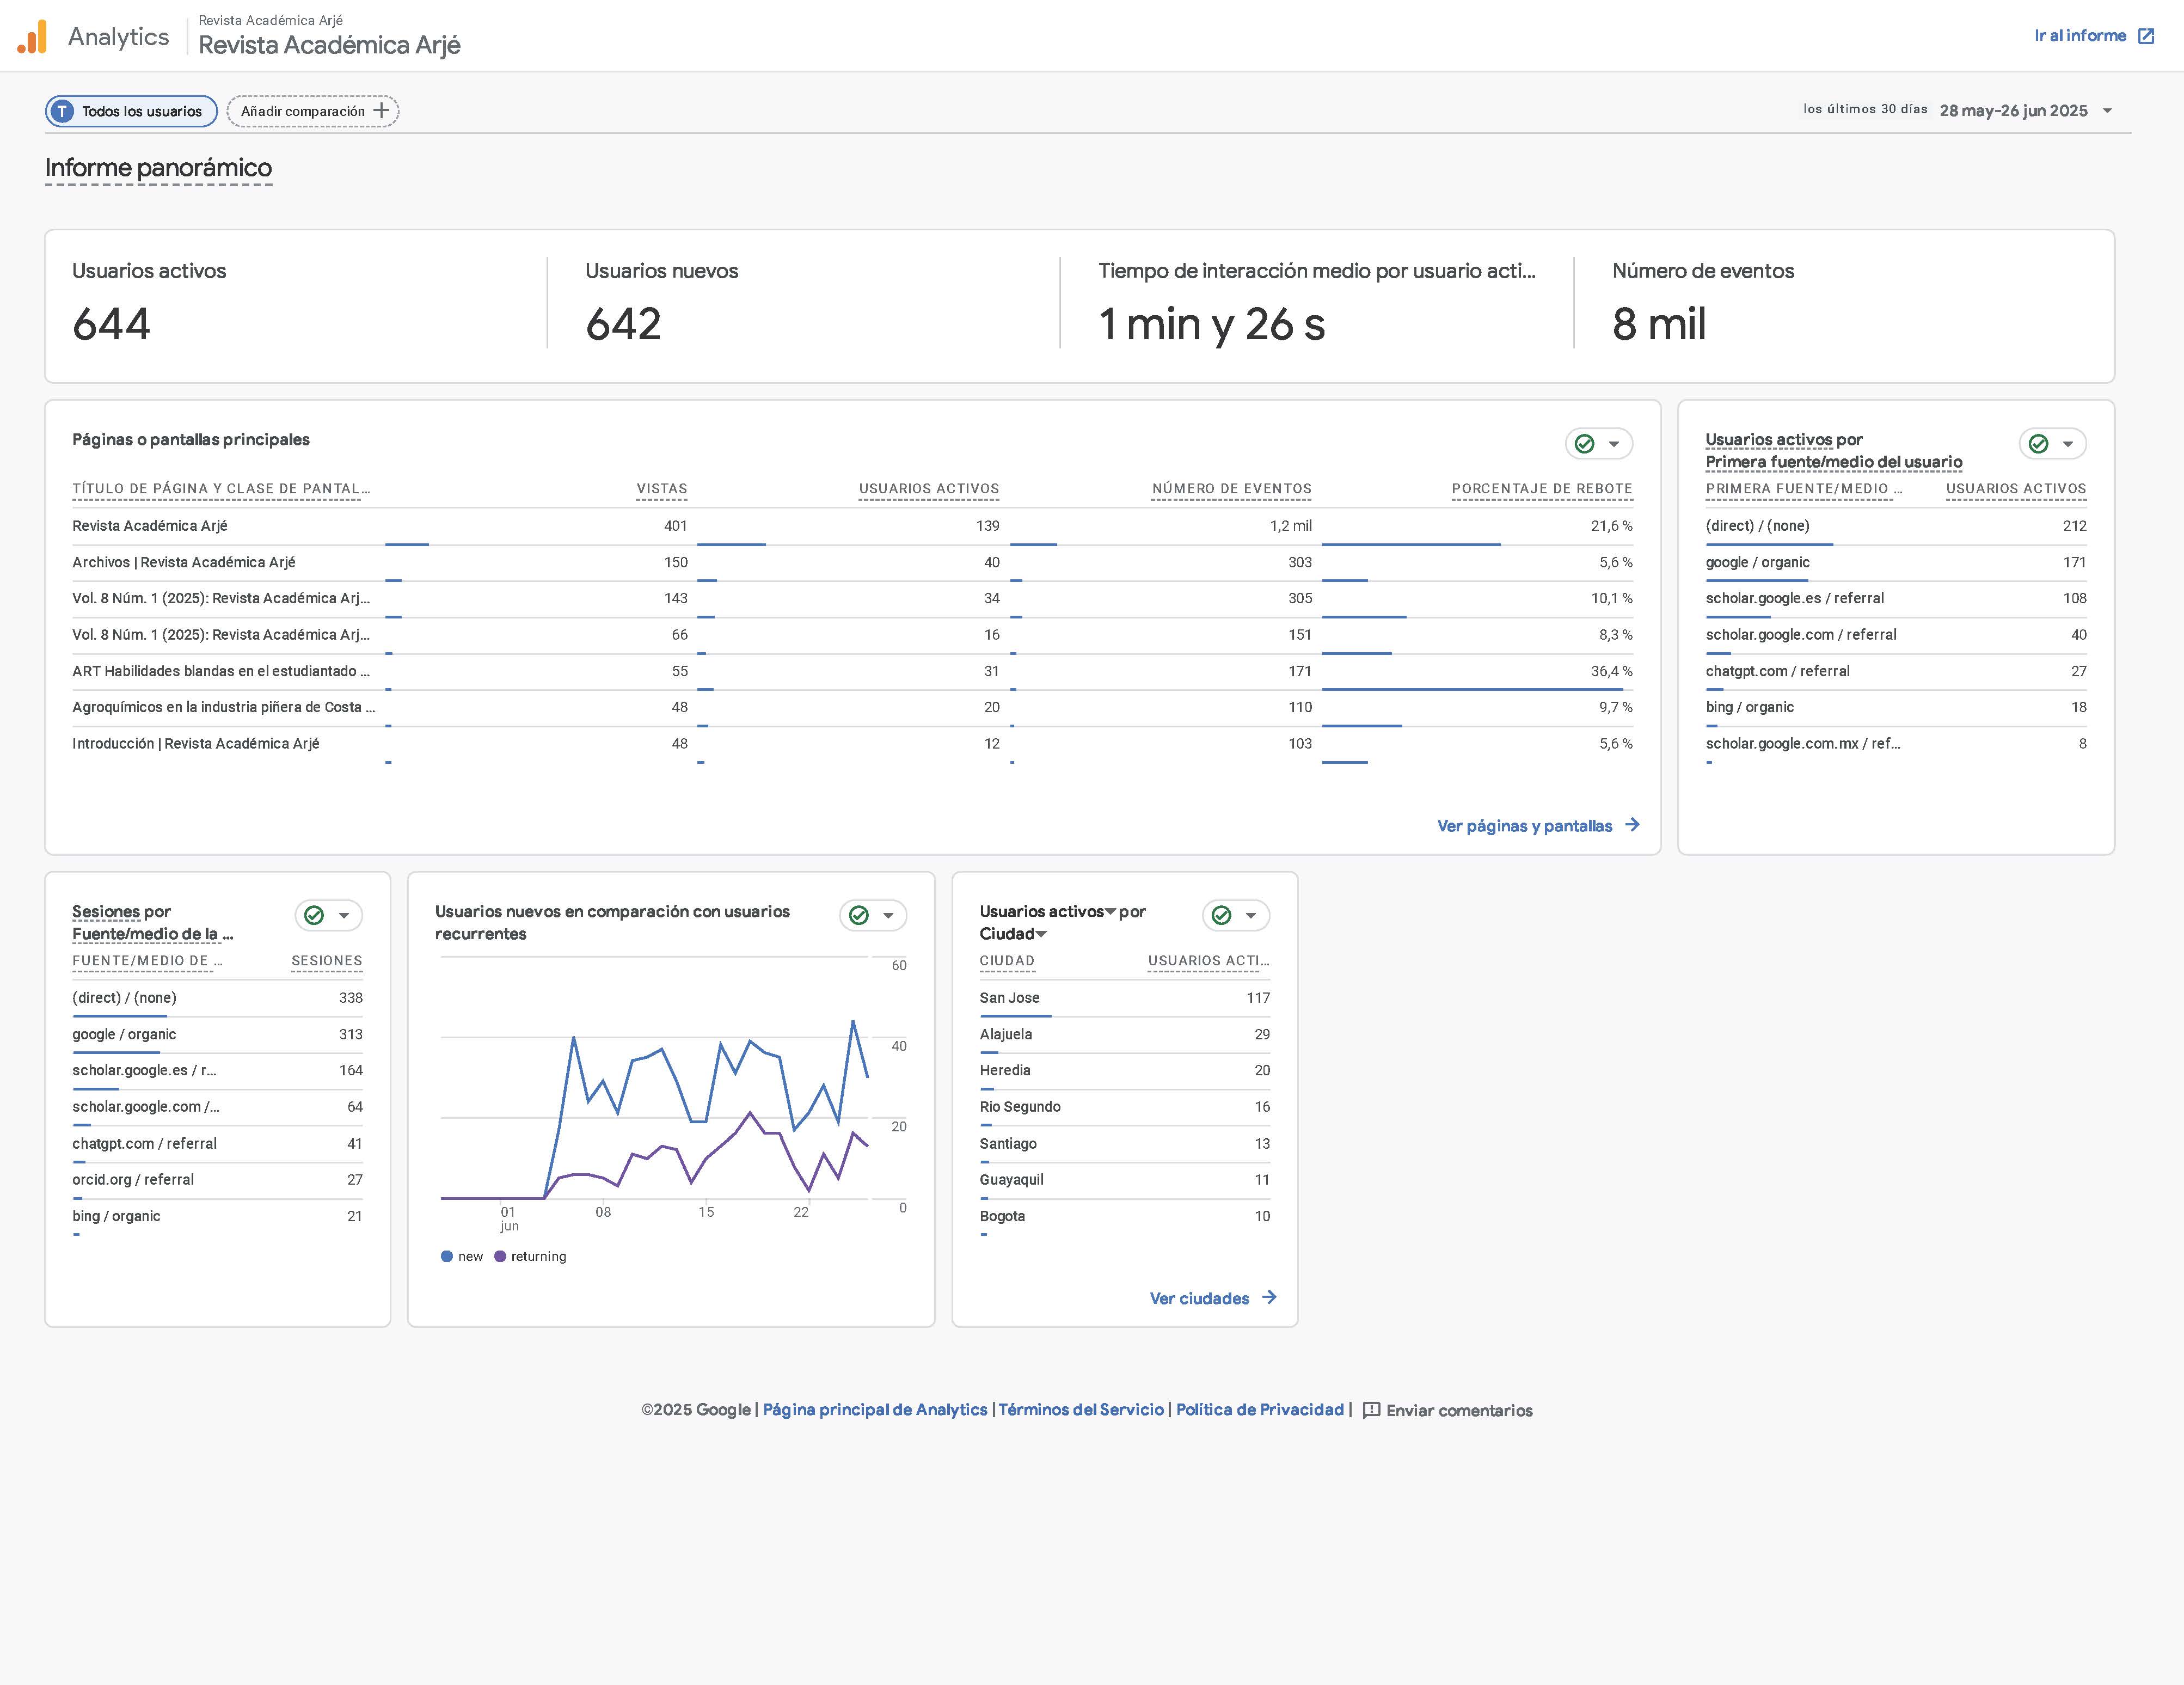Sort by VISTAS column header
Image resolution: width=2184 pixels, height=1685 pixels.
tap(662, 489)
